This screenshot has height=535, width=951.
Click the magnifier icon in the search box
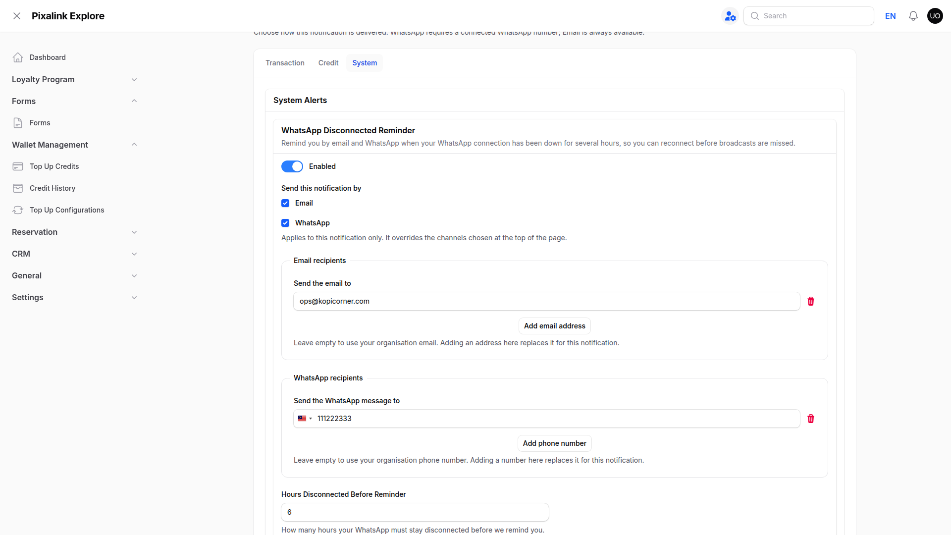click(755, 16)
